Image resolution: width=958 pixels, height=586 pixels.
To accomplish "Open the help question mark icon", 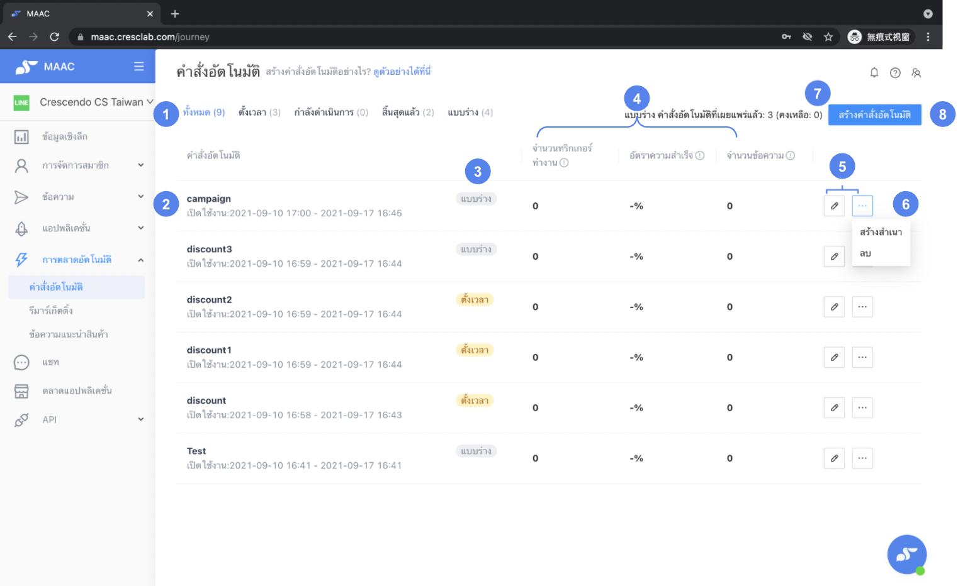I will (894, 73).
